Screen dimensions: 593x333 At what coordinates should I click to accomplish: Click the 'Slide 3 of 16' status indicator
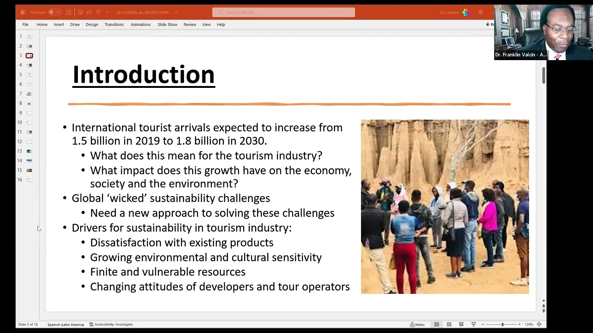[x=28, y=324]
